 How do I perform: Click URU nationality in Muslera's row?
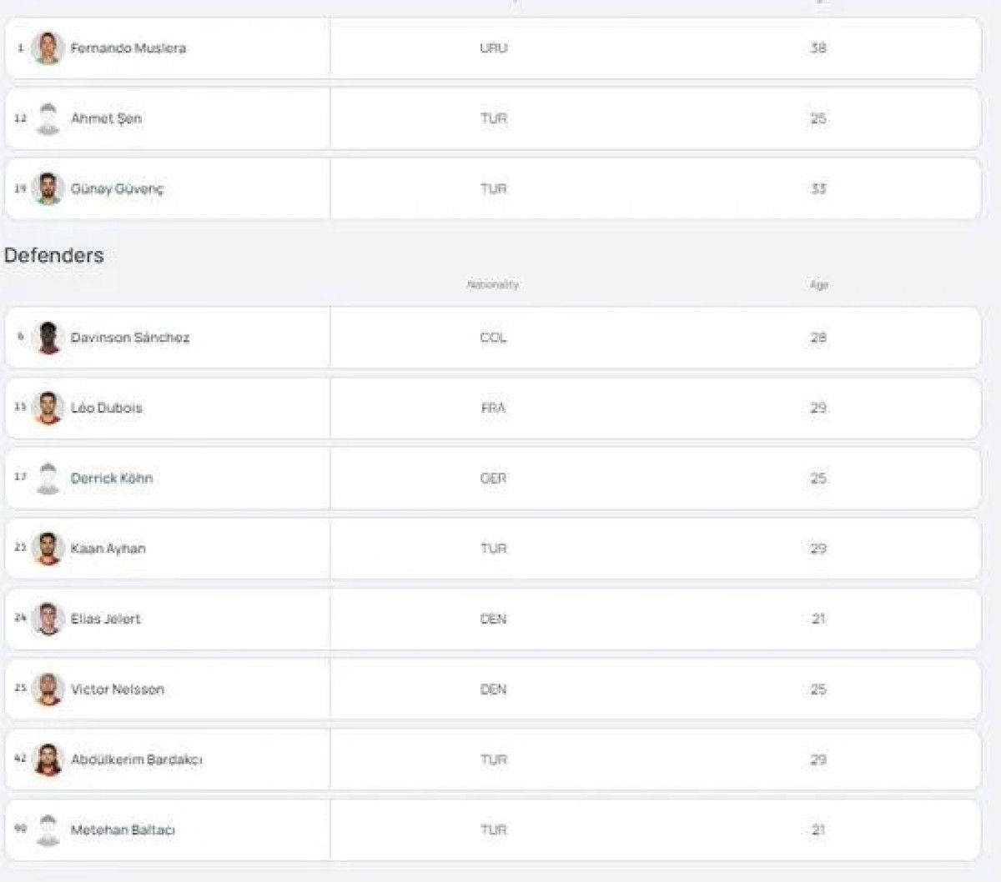(493, 48)
